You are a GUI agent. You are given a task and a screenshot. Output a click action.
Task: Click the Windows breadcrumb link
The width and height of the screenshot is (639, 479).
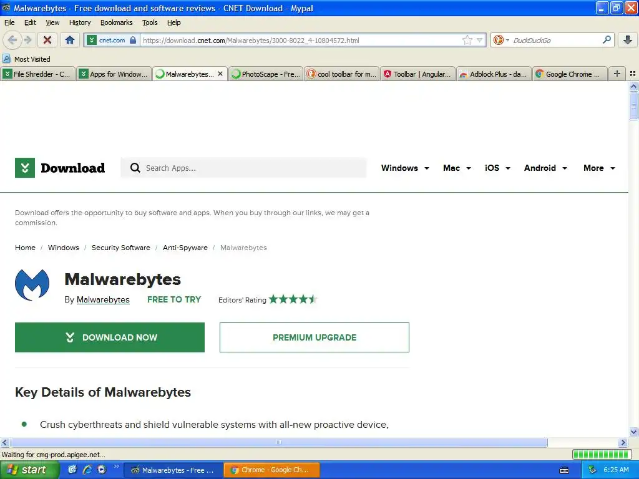[x=64, y=248]
